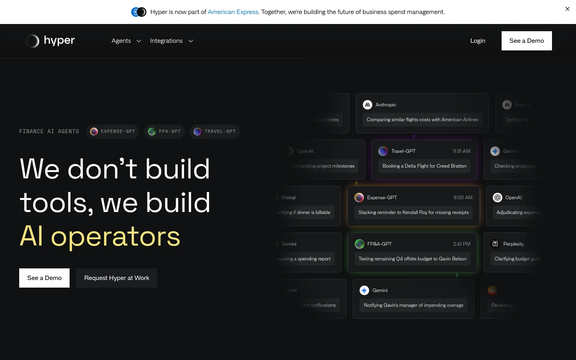Click the 'AI operators' headline text

click(100, 236)
